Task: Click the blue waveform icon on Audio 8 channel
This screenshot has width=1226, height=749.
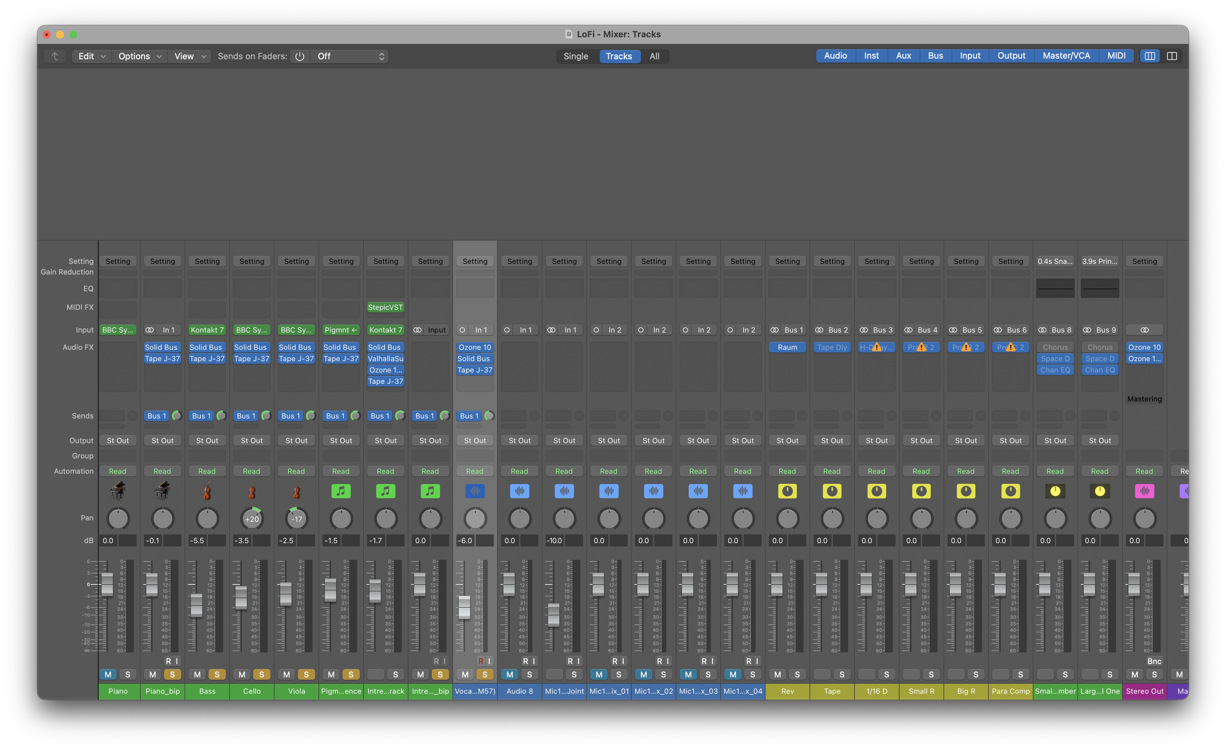Action: [x=519, y=491]
